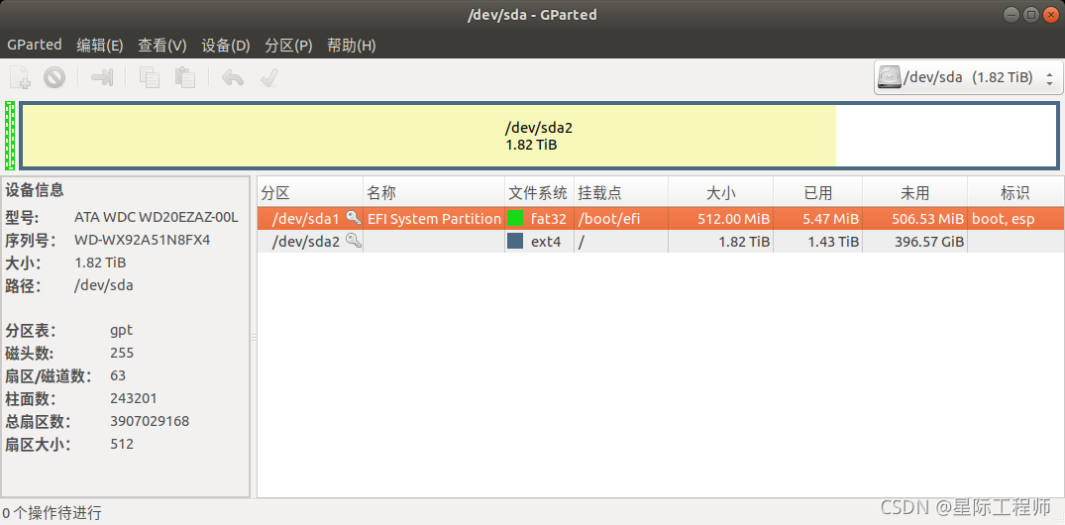This screenshot has width=1065, height=525.
Task: Click the pane divider handle beside device info
Action: point(254,337)
